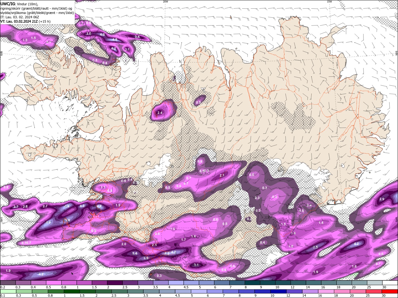Screen dimensions: 398x298
Task: Pick the snow scale swatch starting at 0.5
Action: point(53,283)
